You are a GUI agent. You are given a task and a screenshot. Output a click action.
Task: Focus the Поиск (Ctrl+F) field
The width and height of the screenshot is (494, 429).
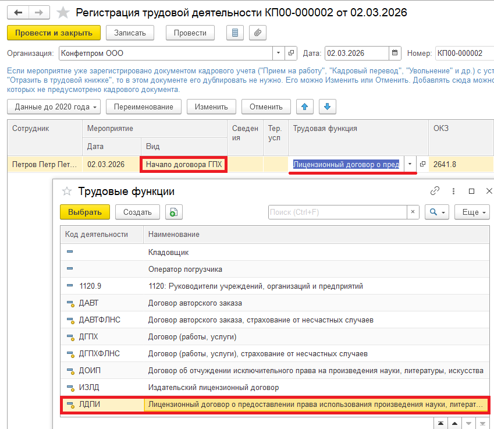(337, 212)
